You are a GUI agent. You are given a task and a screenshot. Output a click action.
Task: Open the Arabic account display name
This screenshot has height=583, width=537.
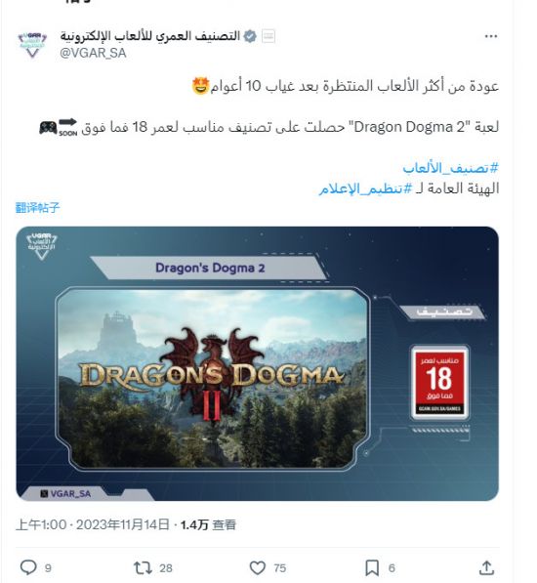click(x=150, y=36)
